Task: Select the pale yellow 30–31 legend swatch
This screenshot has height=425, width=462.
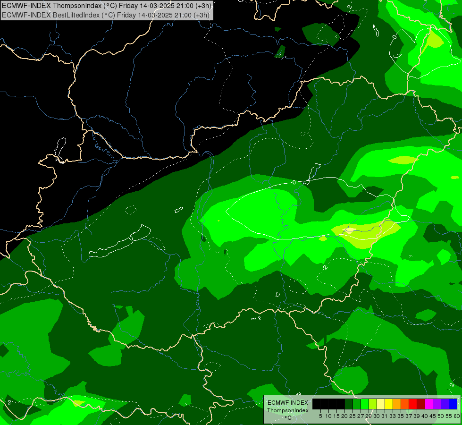Action: coord(381,404)
